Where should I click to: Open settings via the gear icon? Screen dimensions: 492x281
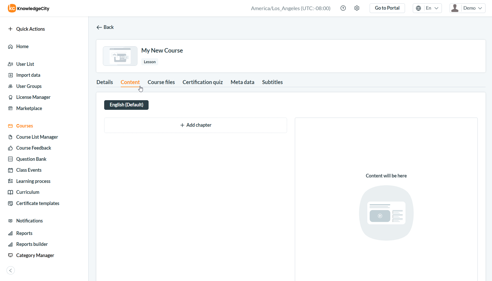point(357,8)
